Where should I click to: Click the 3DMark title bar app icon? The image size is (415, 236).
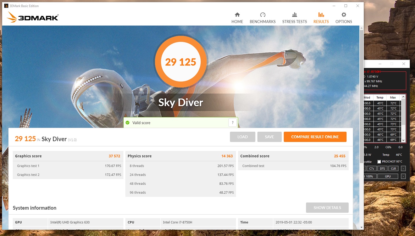click(x=6, y=6)
